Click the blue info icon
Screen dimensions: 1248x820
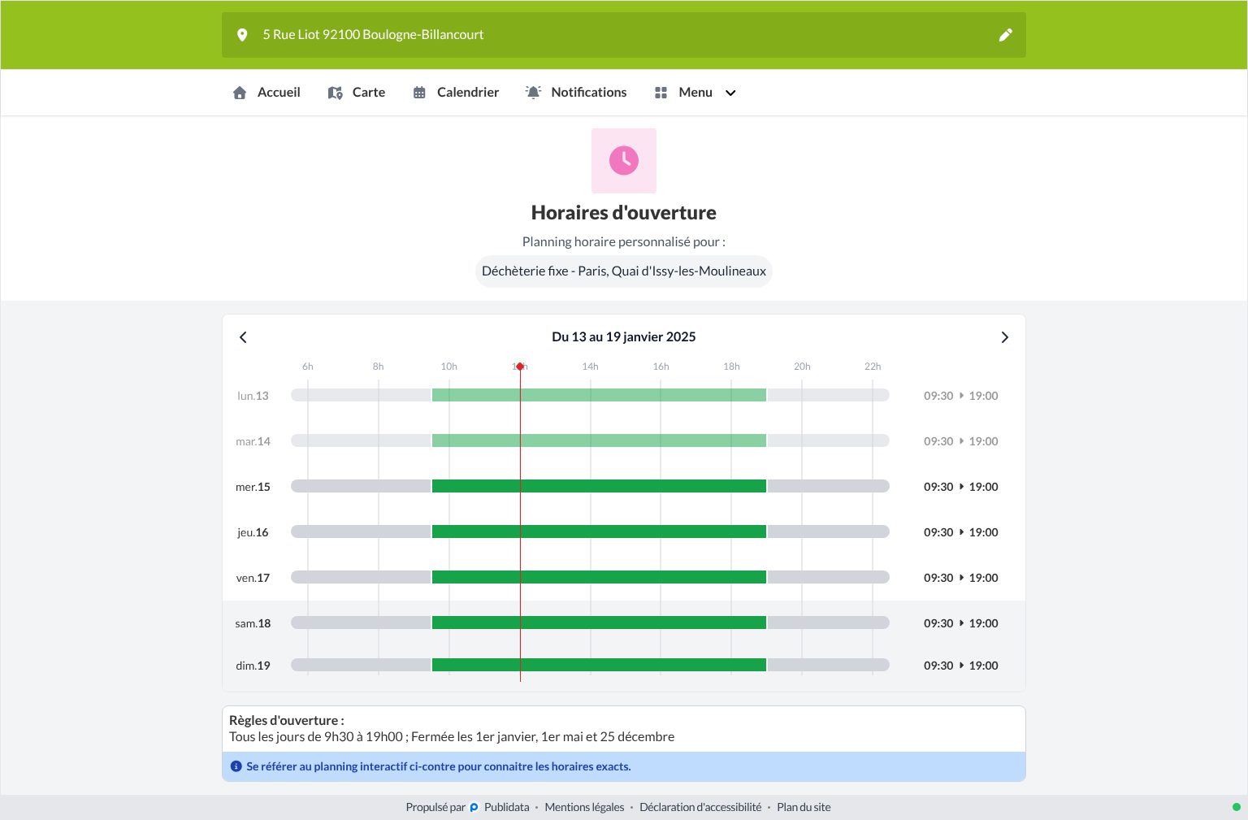(x=236, y=766)
